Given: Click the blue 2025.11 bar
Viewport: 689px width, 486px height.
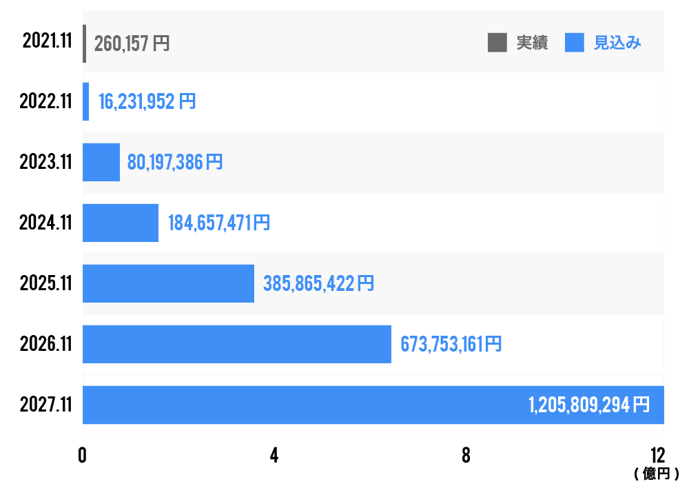Looking at the screenshot, I should pos(168,283).
